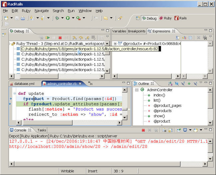Click Debug view horizontal scrollbar thumb
216x175 pixels.
point(39,76)
